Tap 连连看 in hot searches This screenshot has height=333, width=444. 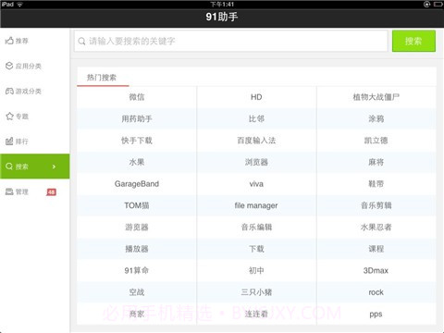click(256, 314)
